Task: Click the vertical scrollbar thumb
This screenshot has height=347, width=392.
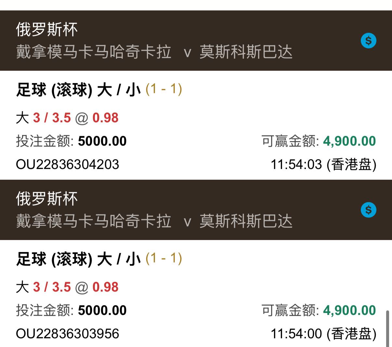Action: (x=387, y=328)
